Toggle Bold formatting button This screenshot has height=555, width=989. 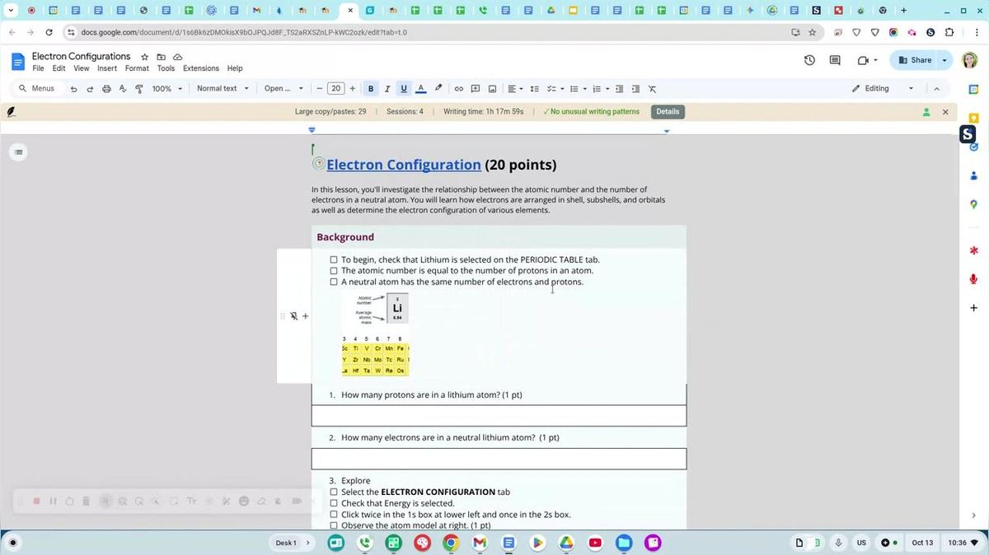tap(371, 89)
